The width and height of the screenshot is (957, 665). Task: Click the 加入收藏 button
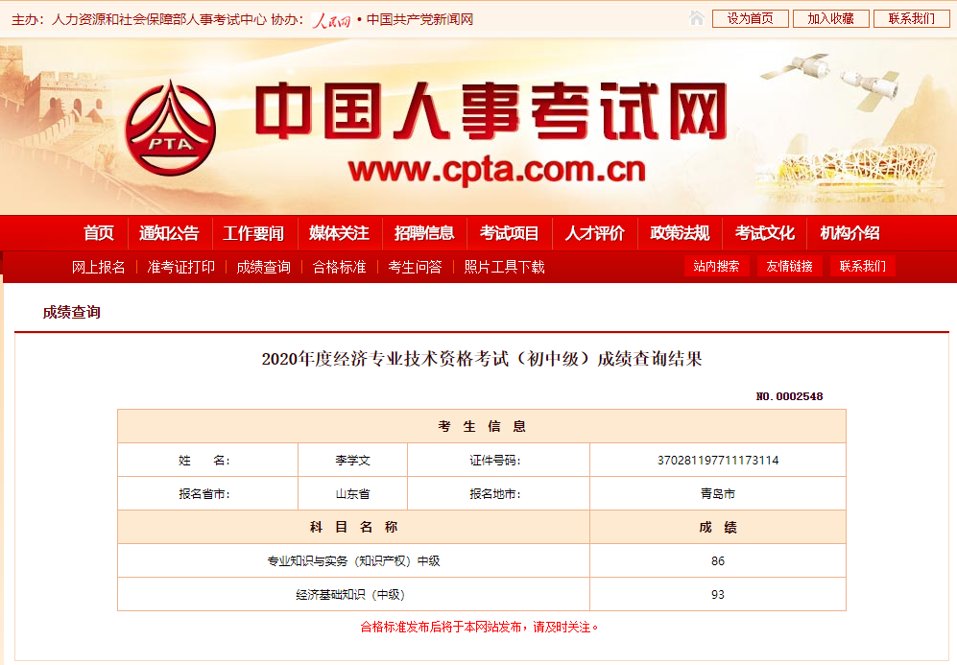coord(830,18)
